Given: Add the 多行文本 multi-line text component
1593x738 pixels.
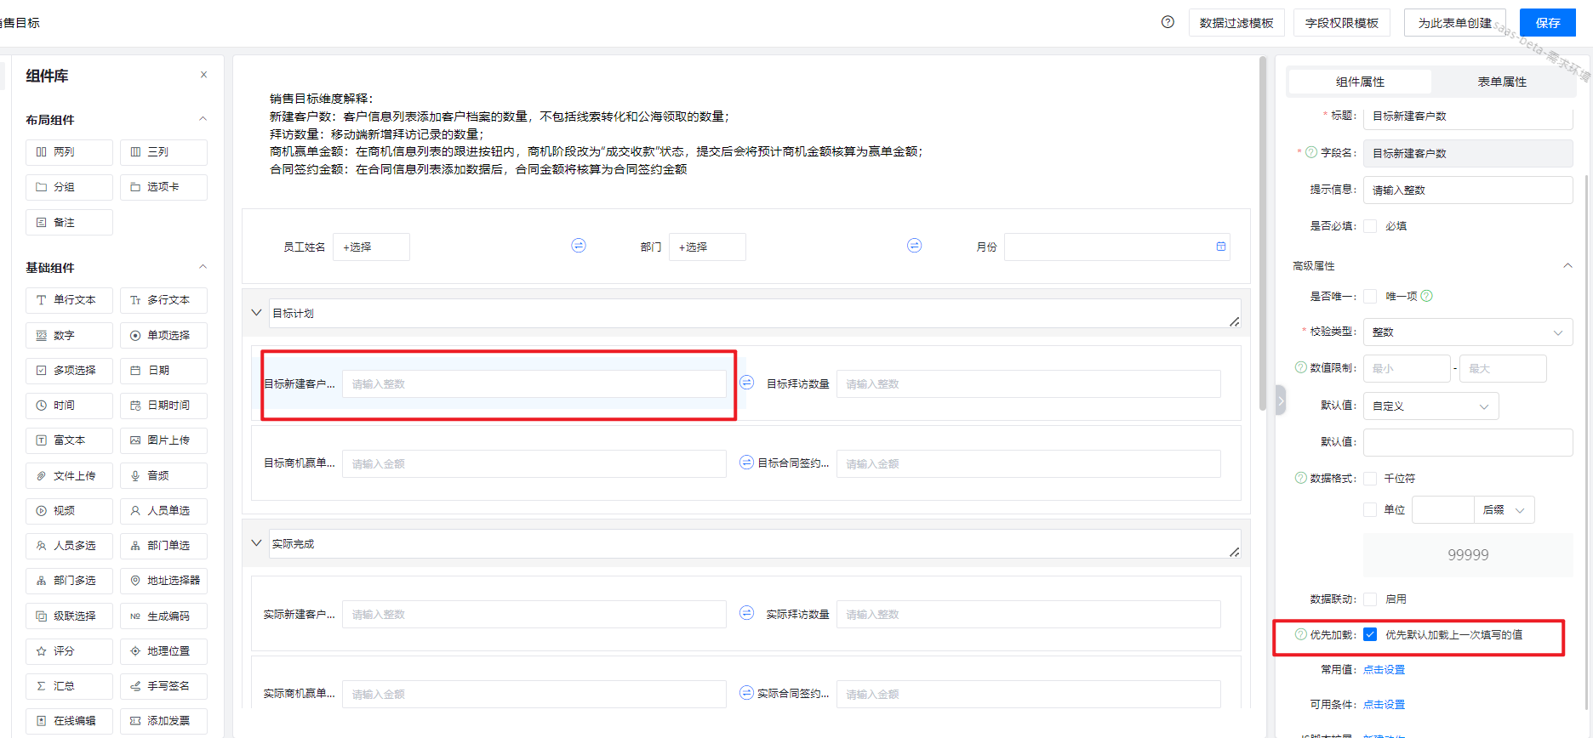Looking at the screenshot, I should click(x=163, y=300).
